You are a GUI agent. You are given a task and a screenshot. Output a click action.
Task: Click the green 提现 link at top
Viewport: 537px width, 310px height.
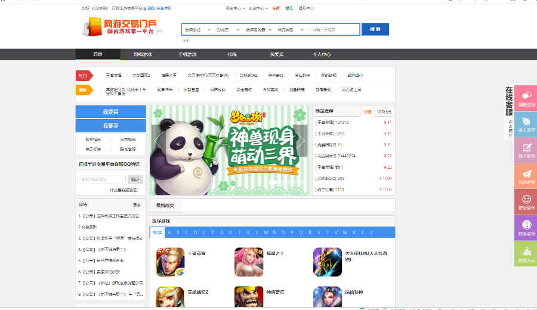click(x=289, y=8)
